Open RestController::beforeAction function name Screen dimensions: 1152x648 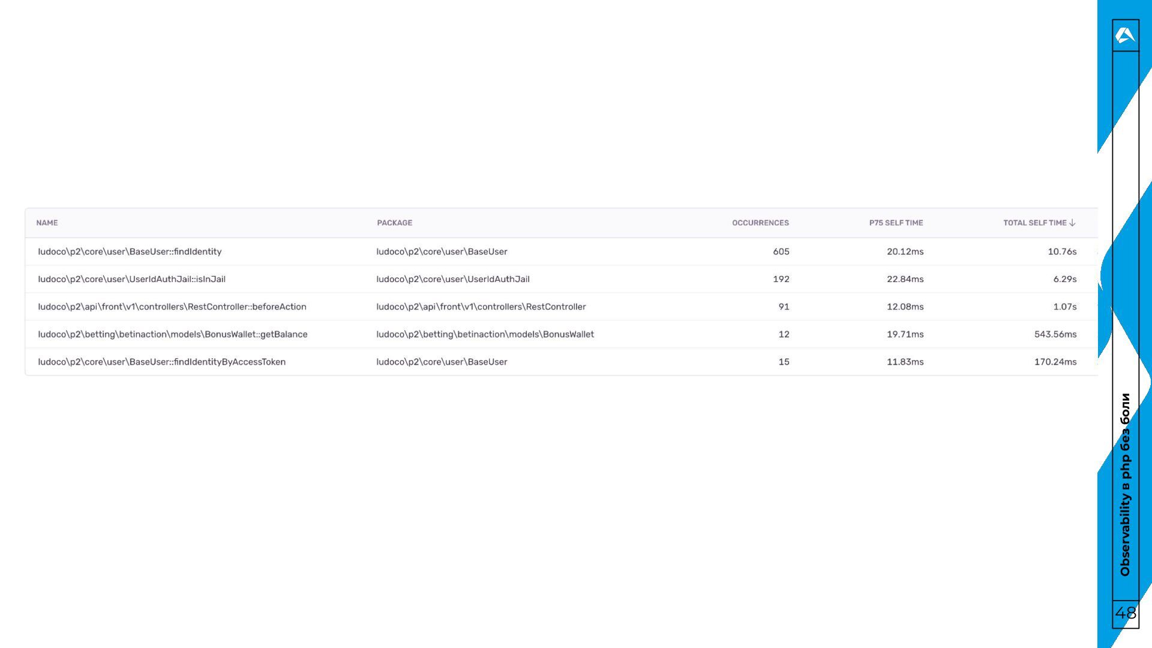click(172, 307)
